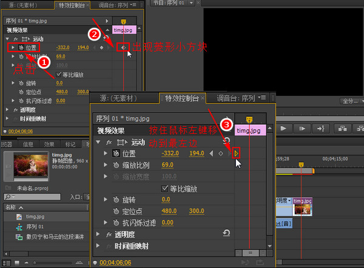The width and height of the screenshot is (364, 268).
Task: Click the timg.jpg clip thumbnail on the timeline
Action: [302, 208]
